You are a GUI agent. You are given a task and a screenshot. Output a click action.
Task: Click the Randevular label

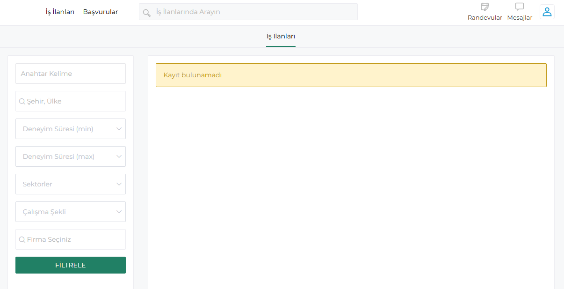[x=485, y=17]
